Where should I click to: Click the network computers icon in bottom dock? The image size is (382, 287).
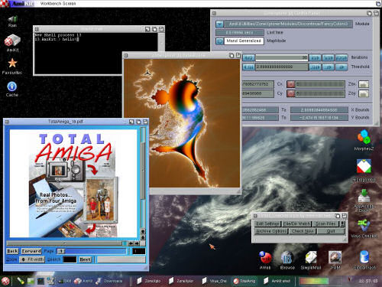click(51, 281)
